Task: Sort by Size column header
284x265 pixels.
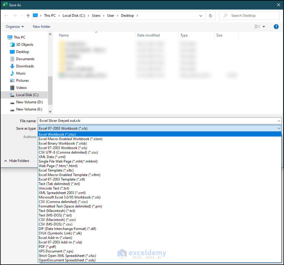Action: point(219,35)
